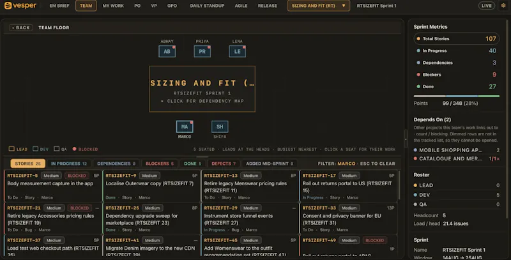Screen dimensions: 511x260
Task: Open the EM Brief tab
Action: (59, 6)
